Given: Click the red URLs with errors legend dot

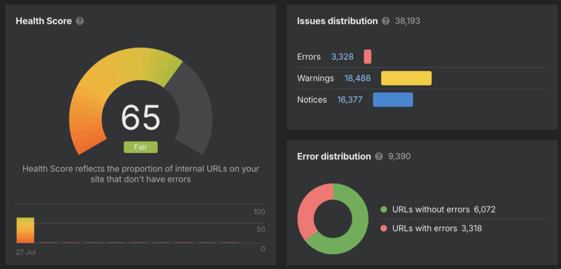Looking at the screenshot, I should click(383, 228).
